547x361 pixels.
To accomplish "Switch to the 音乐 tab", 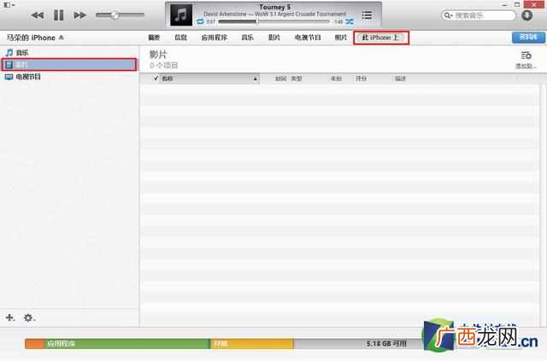I will click(x=247, y=38).
